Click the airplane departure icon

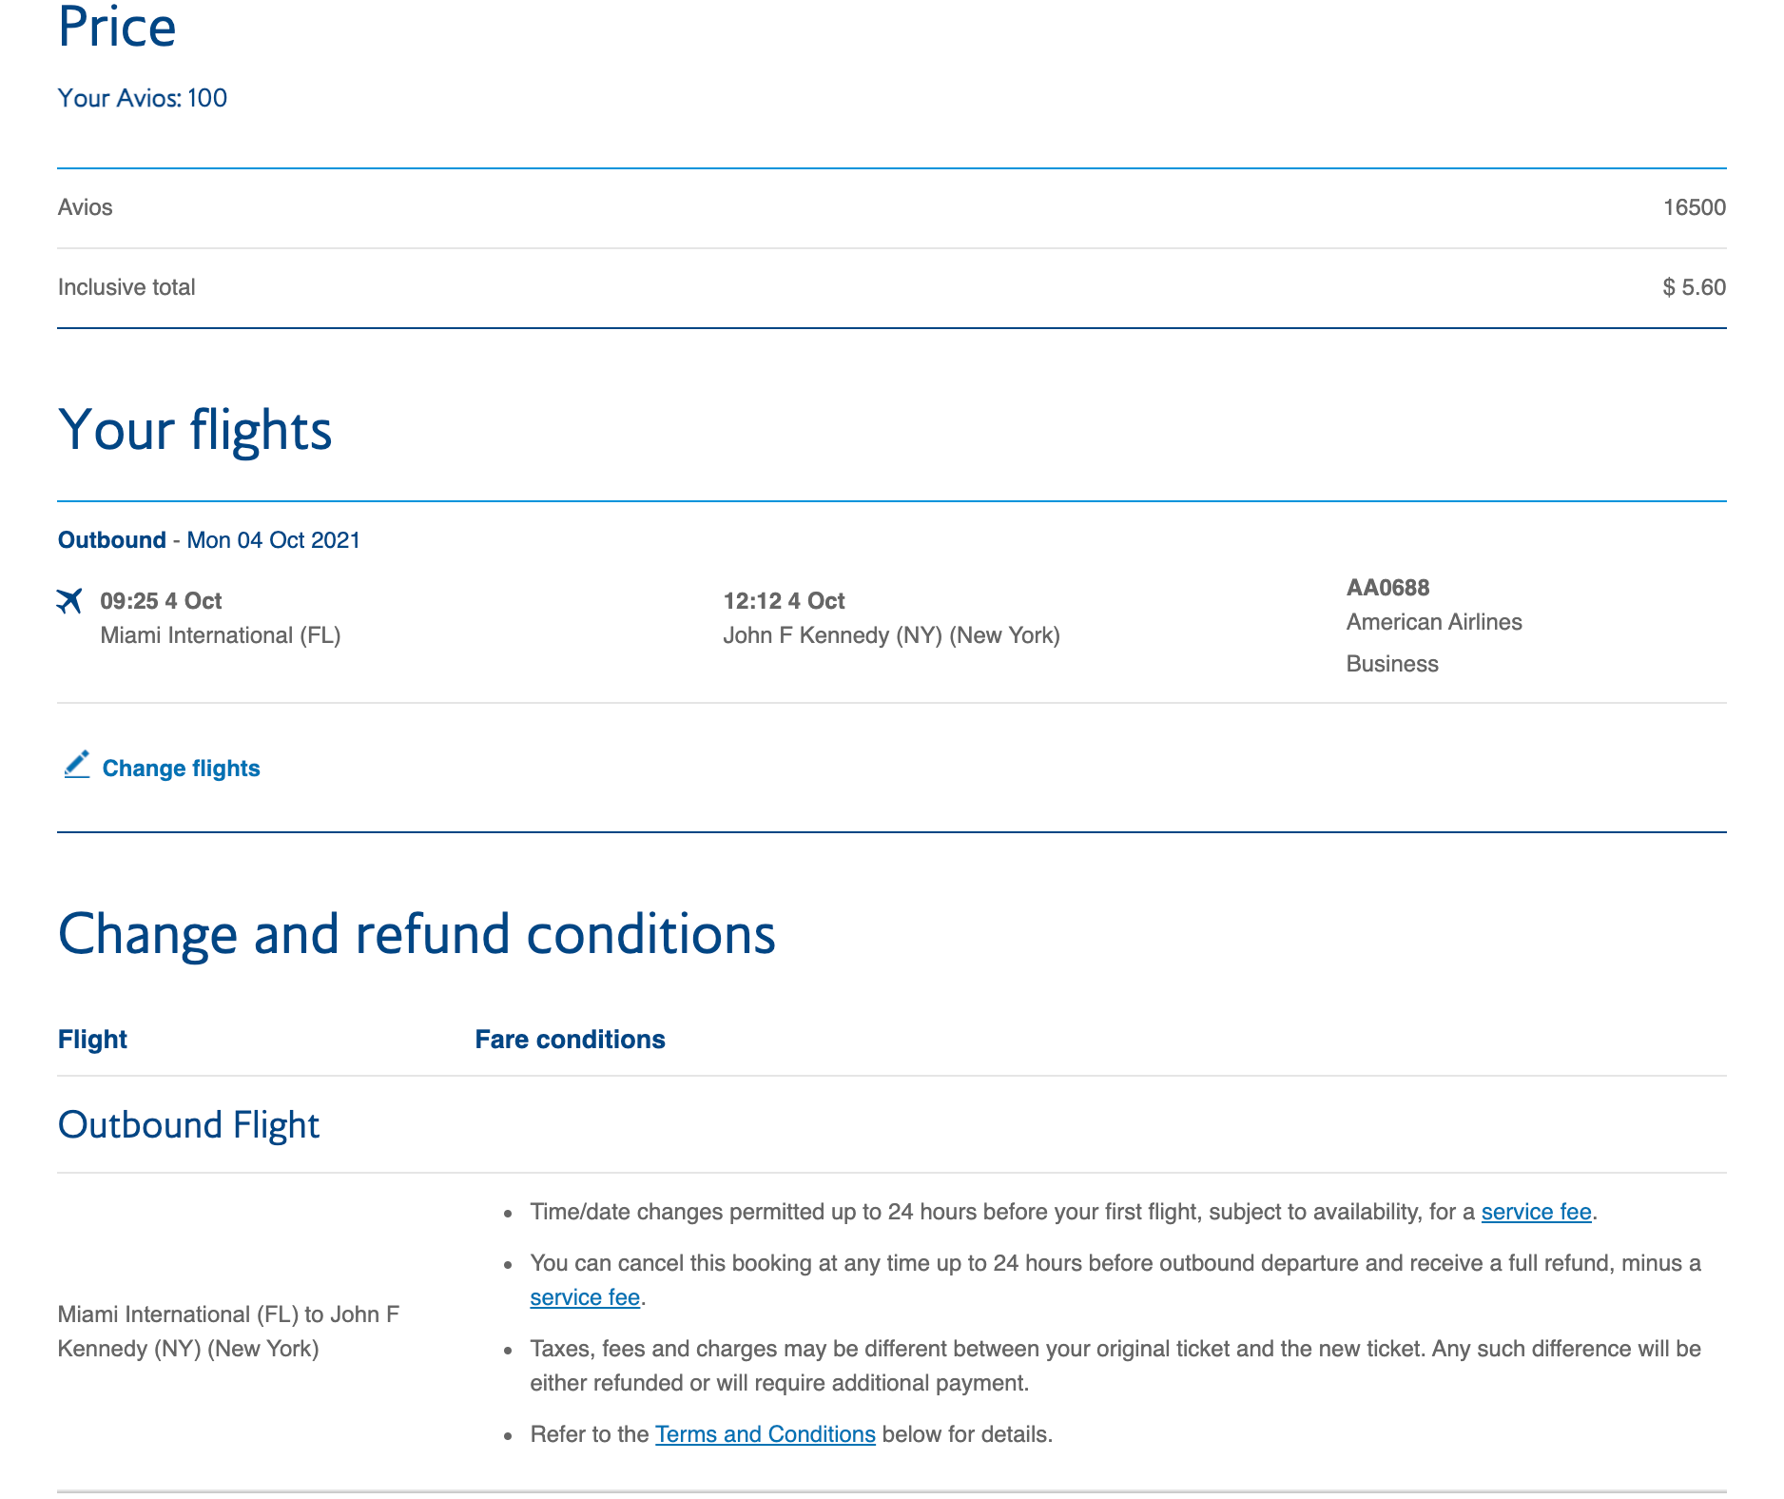70,599
